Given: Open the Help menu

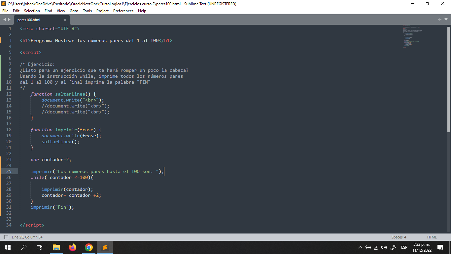Looking at the screenshot, I should pyautogui.click(x=142, y=11).
